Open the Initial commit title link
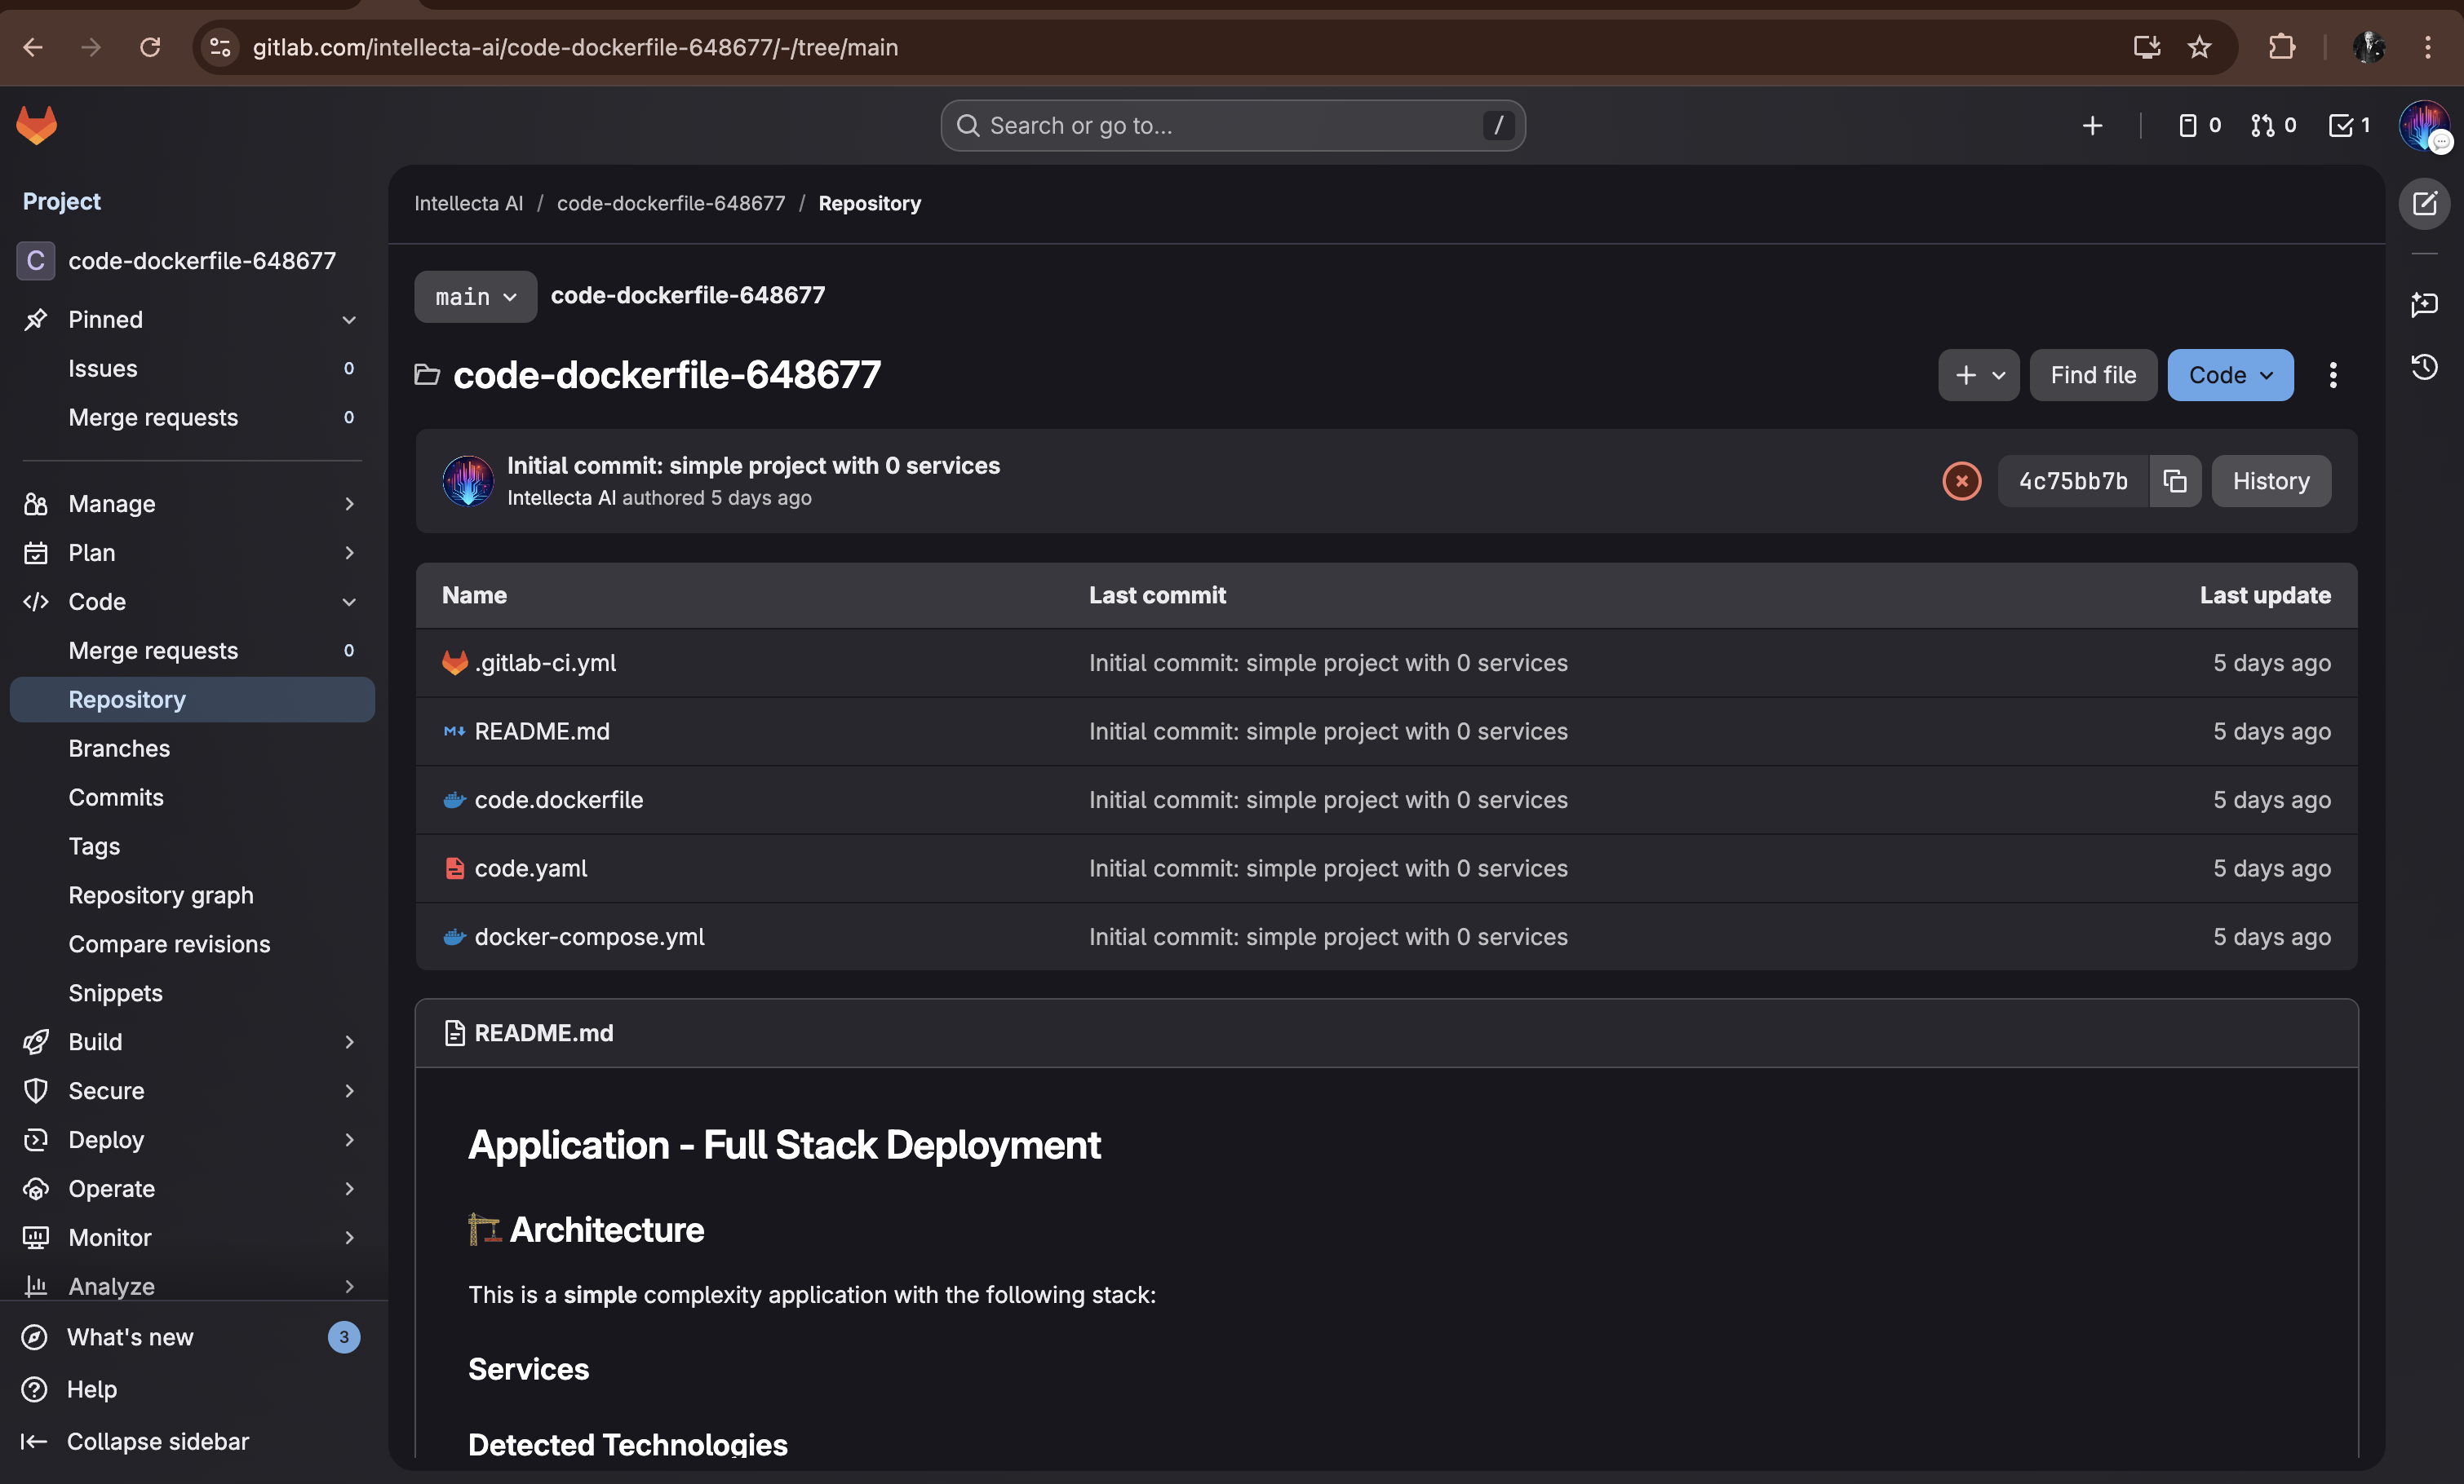Viewport: 2464px width, 1484px height. (753, 466)
